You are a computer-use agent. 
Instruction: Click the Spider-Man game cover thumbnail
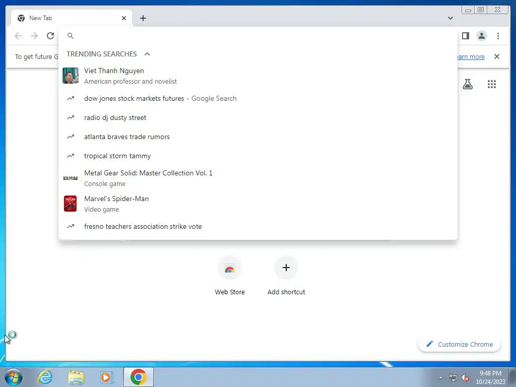71,204
